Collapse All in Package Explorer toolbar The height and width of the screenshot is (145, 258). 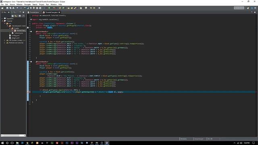pyautogui.click(x=12, y=16)
